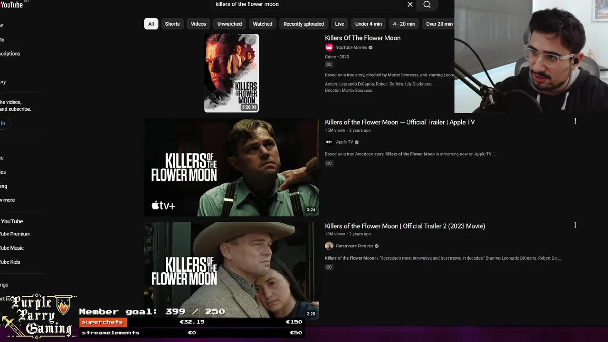Filter by 4 - 20 min chip
The width and height of the screenshot is (608, 342).
tap(404, 24)
